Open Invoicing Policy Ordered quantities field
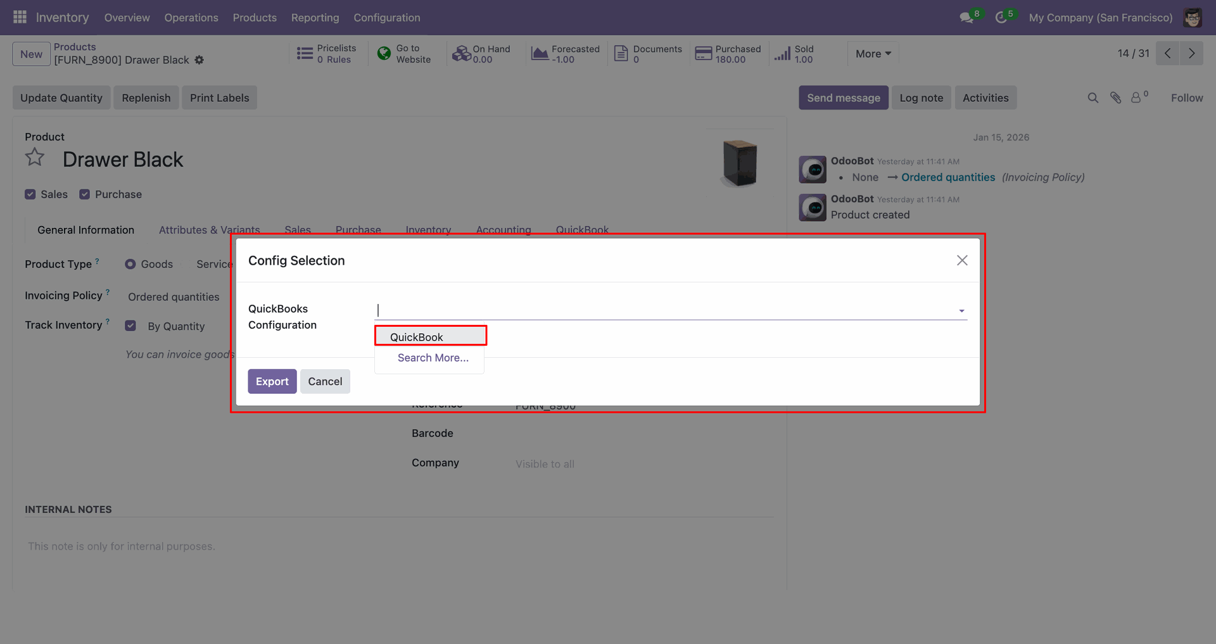The image size is (1216, 644). (174, 297)
